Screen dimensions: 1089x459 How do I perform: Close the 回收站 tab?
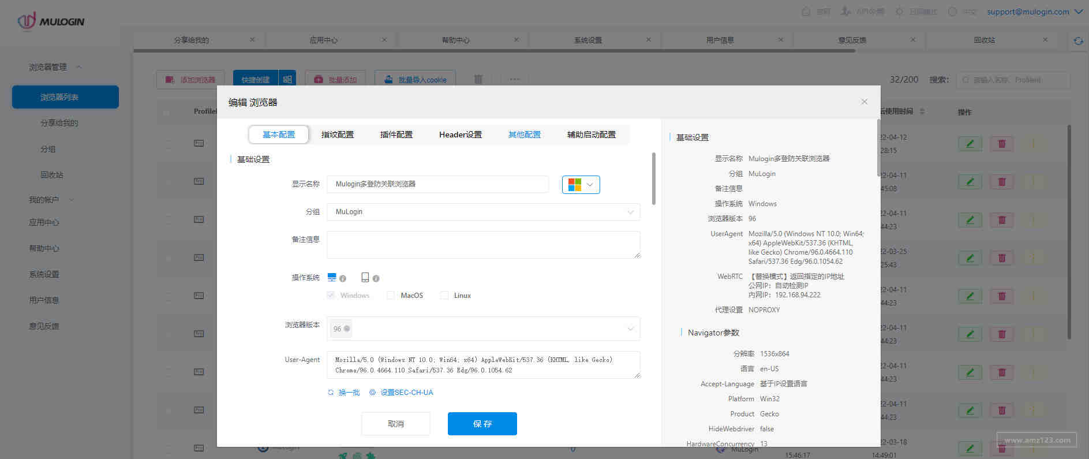click(1045, 40)
